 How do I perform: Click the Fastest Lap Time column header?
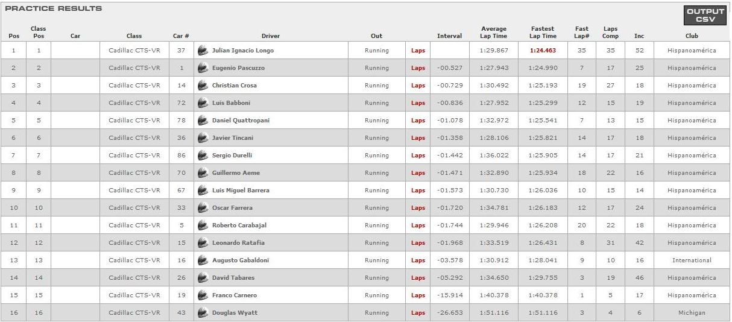[543, 33]
